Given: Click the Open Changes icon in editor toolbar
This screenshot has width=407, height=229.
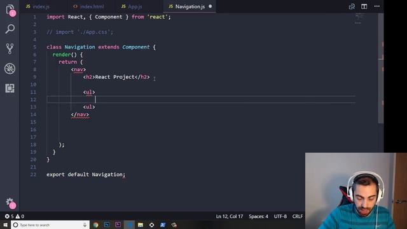Looking at the screenshot, I should point(352,6).
